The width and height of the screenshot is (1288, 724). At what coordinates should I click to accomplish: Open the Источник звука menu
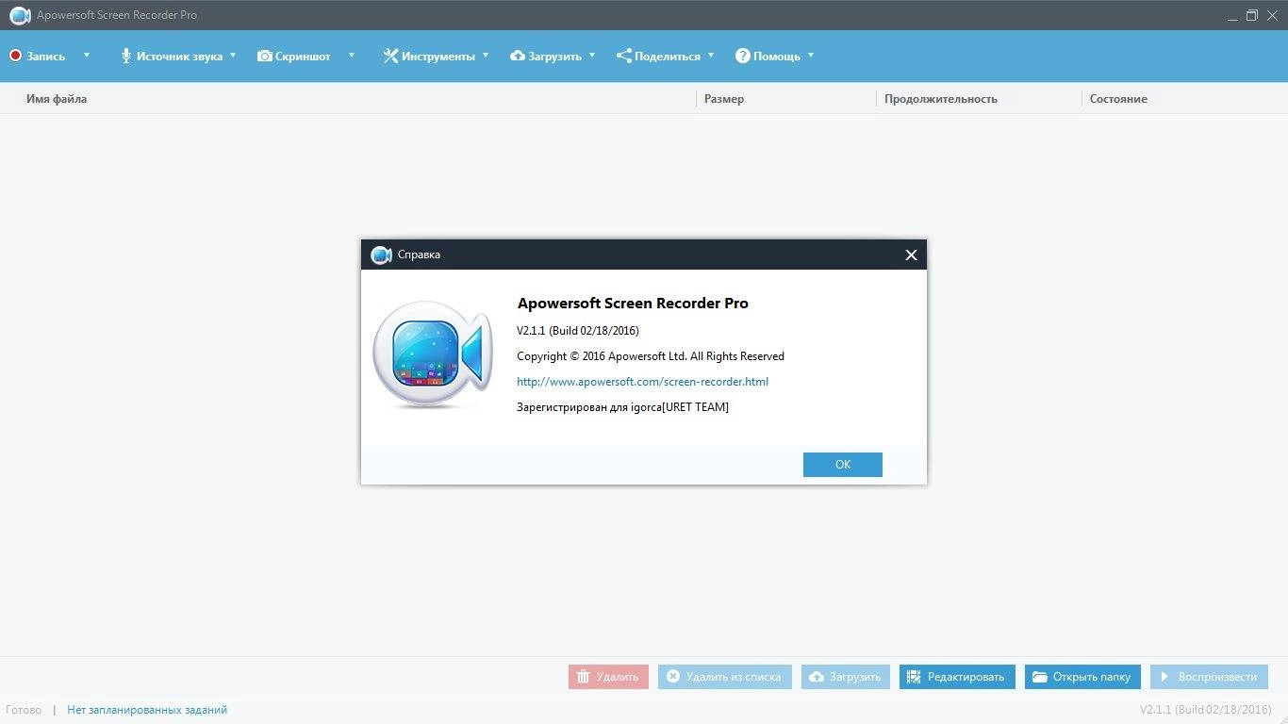pos(179,57)
